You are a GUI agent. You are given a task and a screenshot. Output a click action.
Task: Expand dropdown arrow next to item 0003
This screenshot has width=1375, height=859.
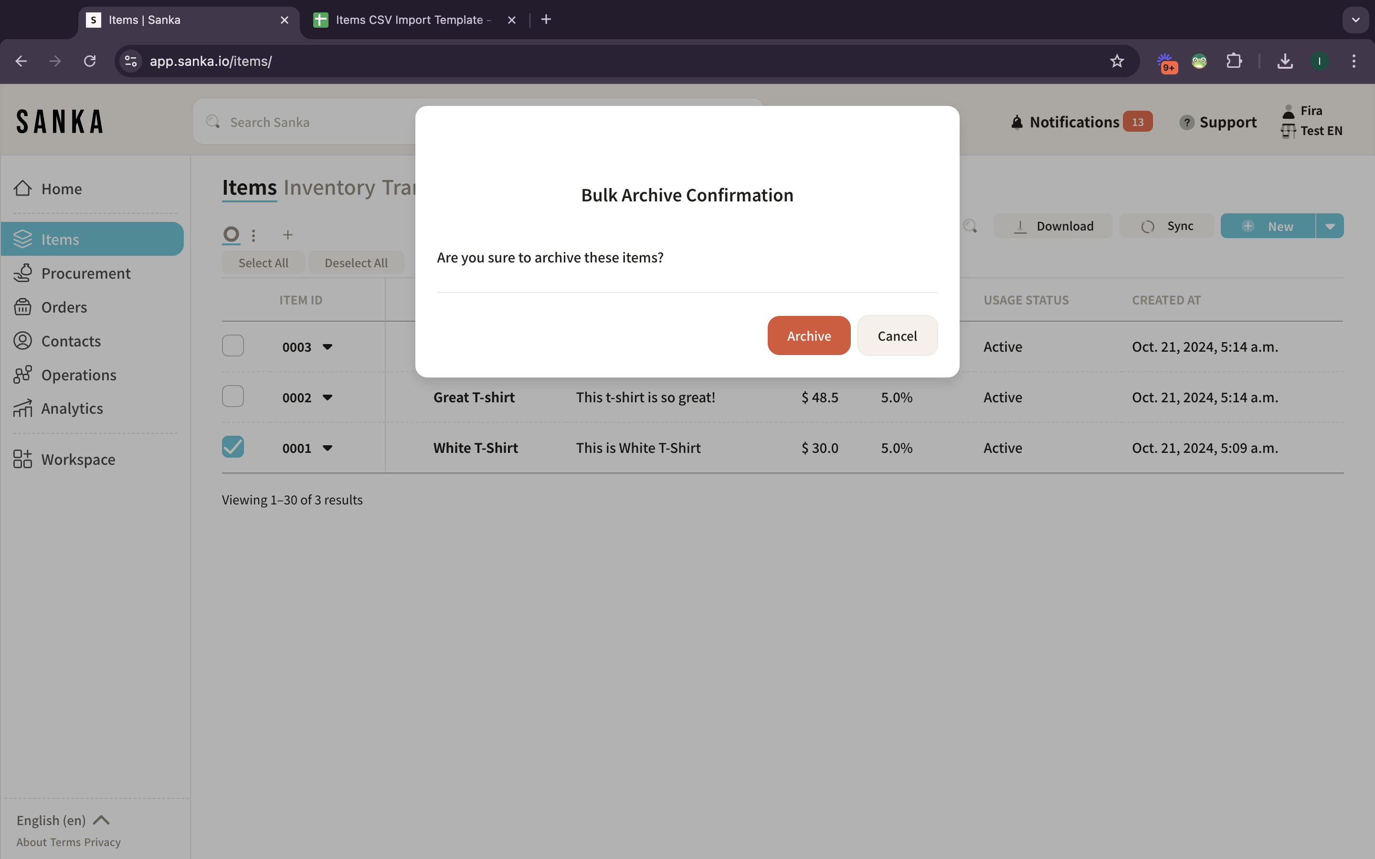click(x=327, y=347)
